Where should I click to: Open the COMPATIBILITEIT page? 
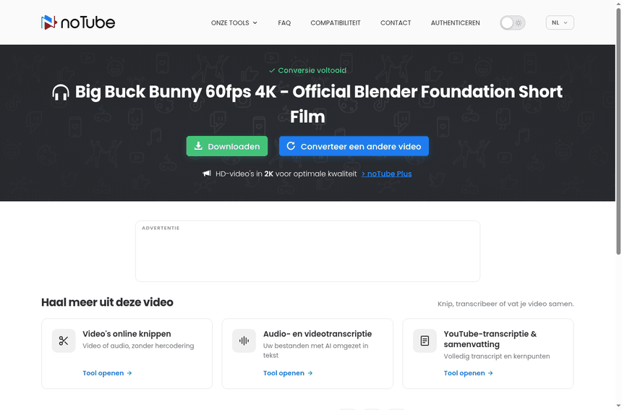(x=336, y=23)
